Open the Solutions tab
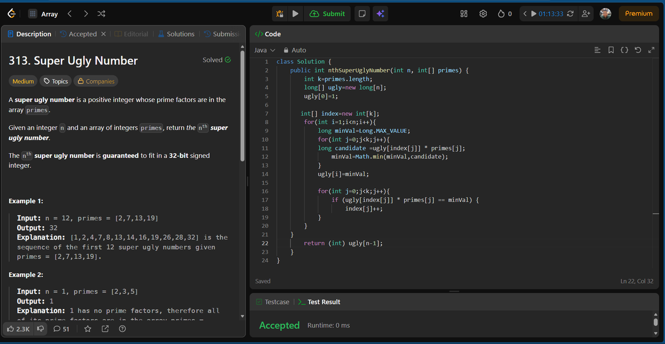 (176, 34)
